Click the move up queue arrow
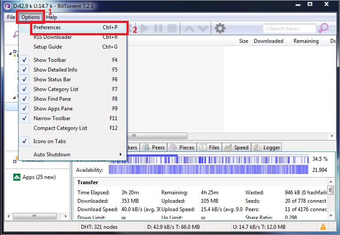The image size is (340, 235). coord(189,29)
